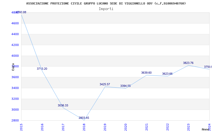
Task: Click the x-axis year label 2016
Action: point(42,127)
